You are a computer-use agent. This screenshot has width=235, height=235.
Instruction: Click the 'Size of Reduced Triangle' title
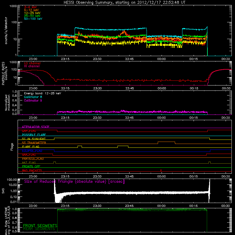[x=74, y=182]
